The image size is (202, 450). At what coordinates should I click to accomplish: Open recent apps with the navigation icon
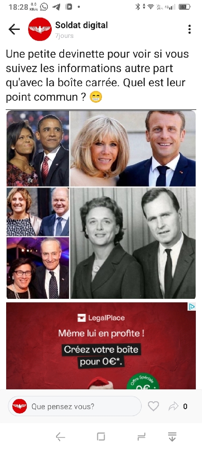(x=141, y=436)
